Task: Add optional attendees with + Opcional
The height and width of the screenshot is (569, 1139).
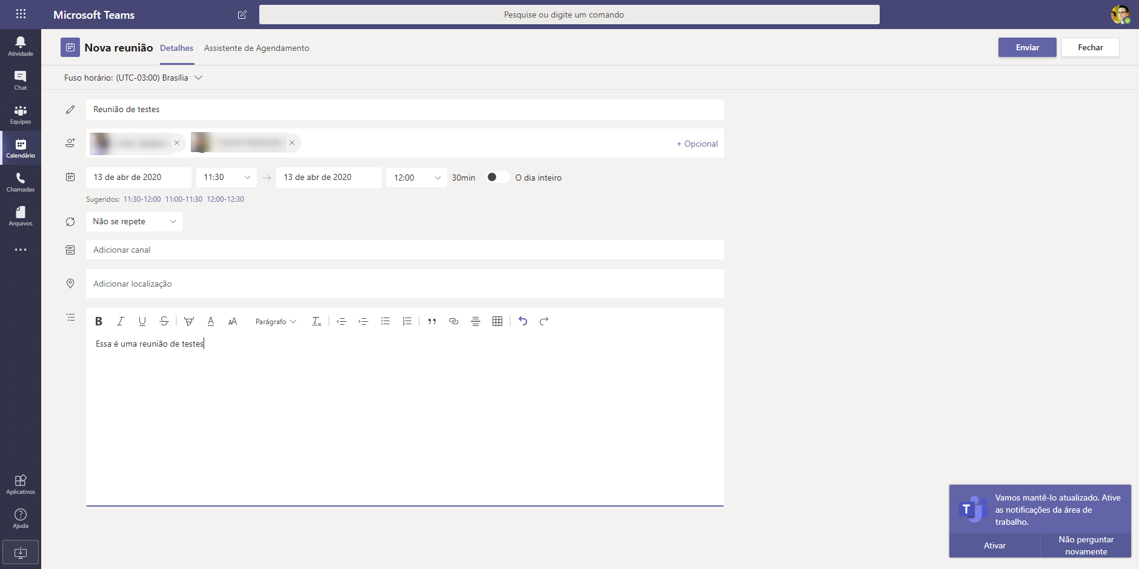Action: click(x=697, y=144)
